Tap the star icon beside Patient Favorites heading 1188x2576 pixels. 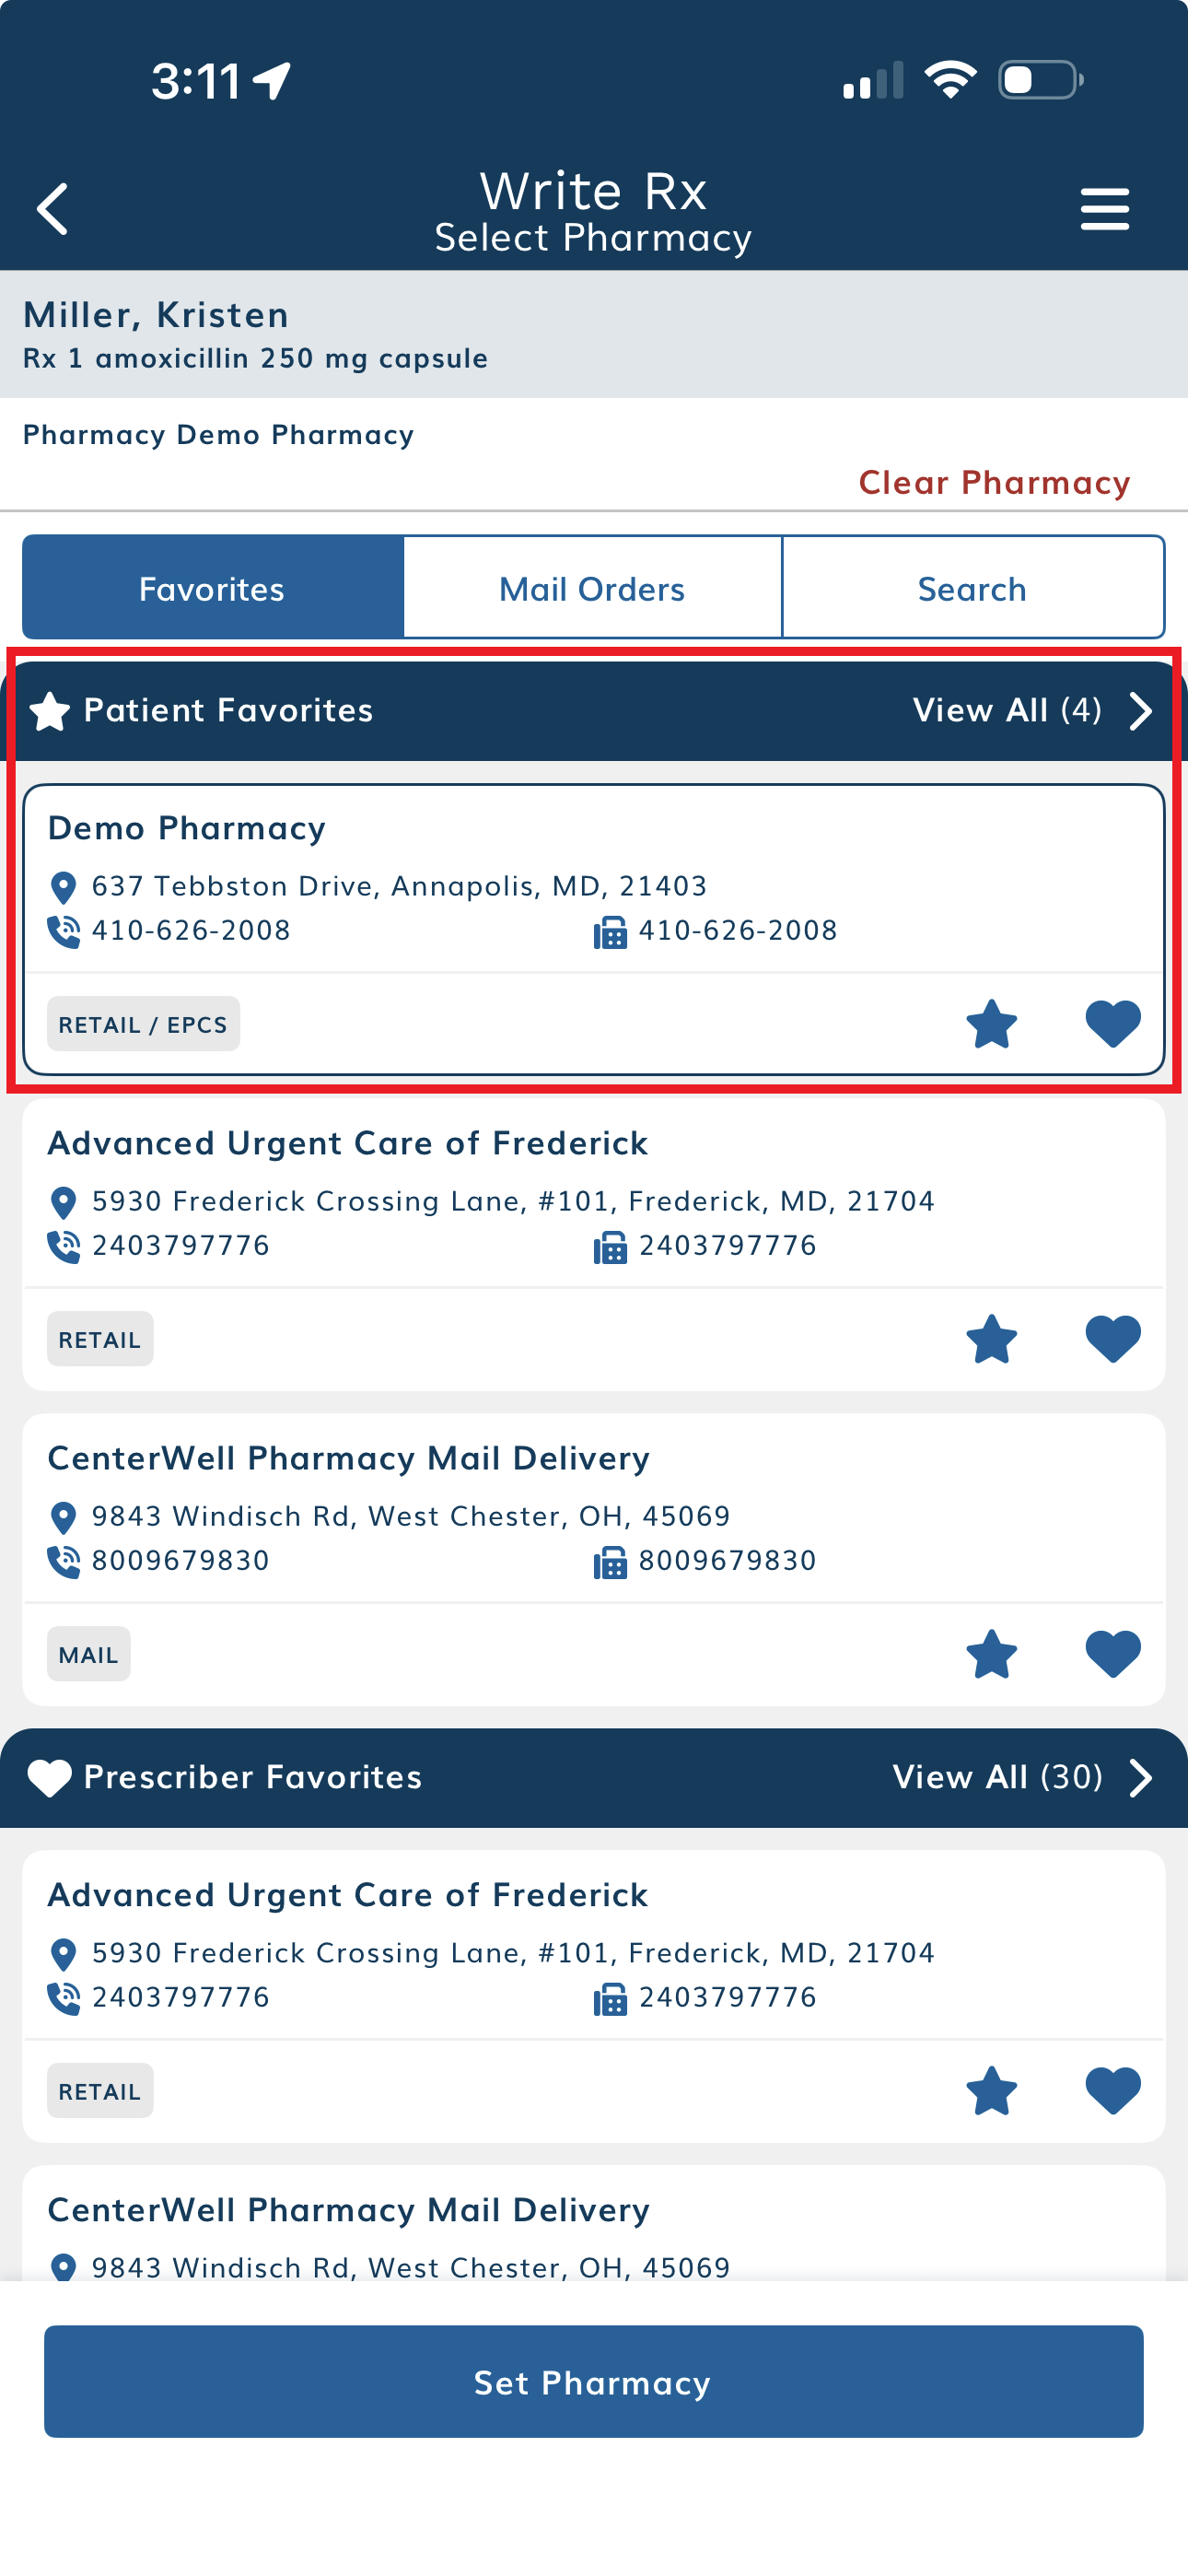click(50, 712)
